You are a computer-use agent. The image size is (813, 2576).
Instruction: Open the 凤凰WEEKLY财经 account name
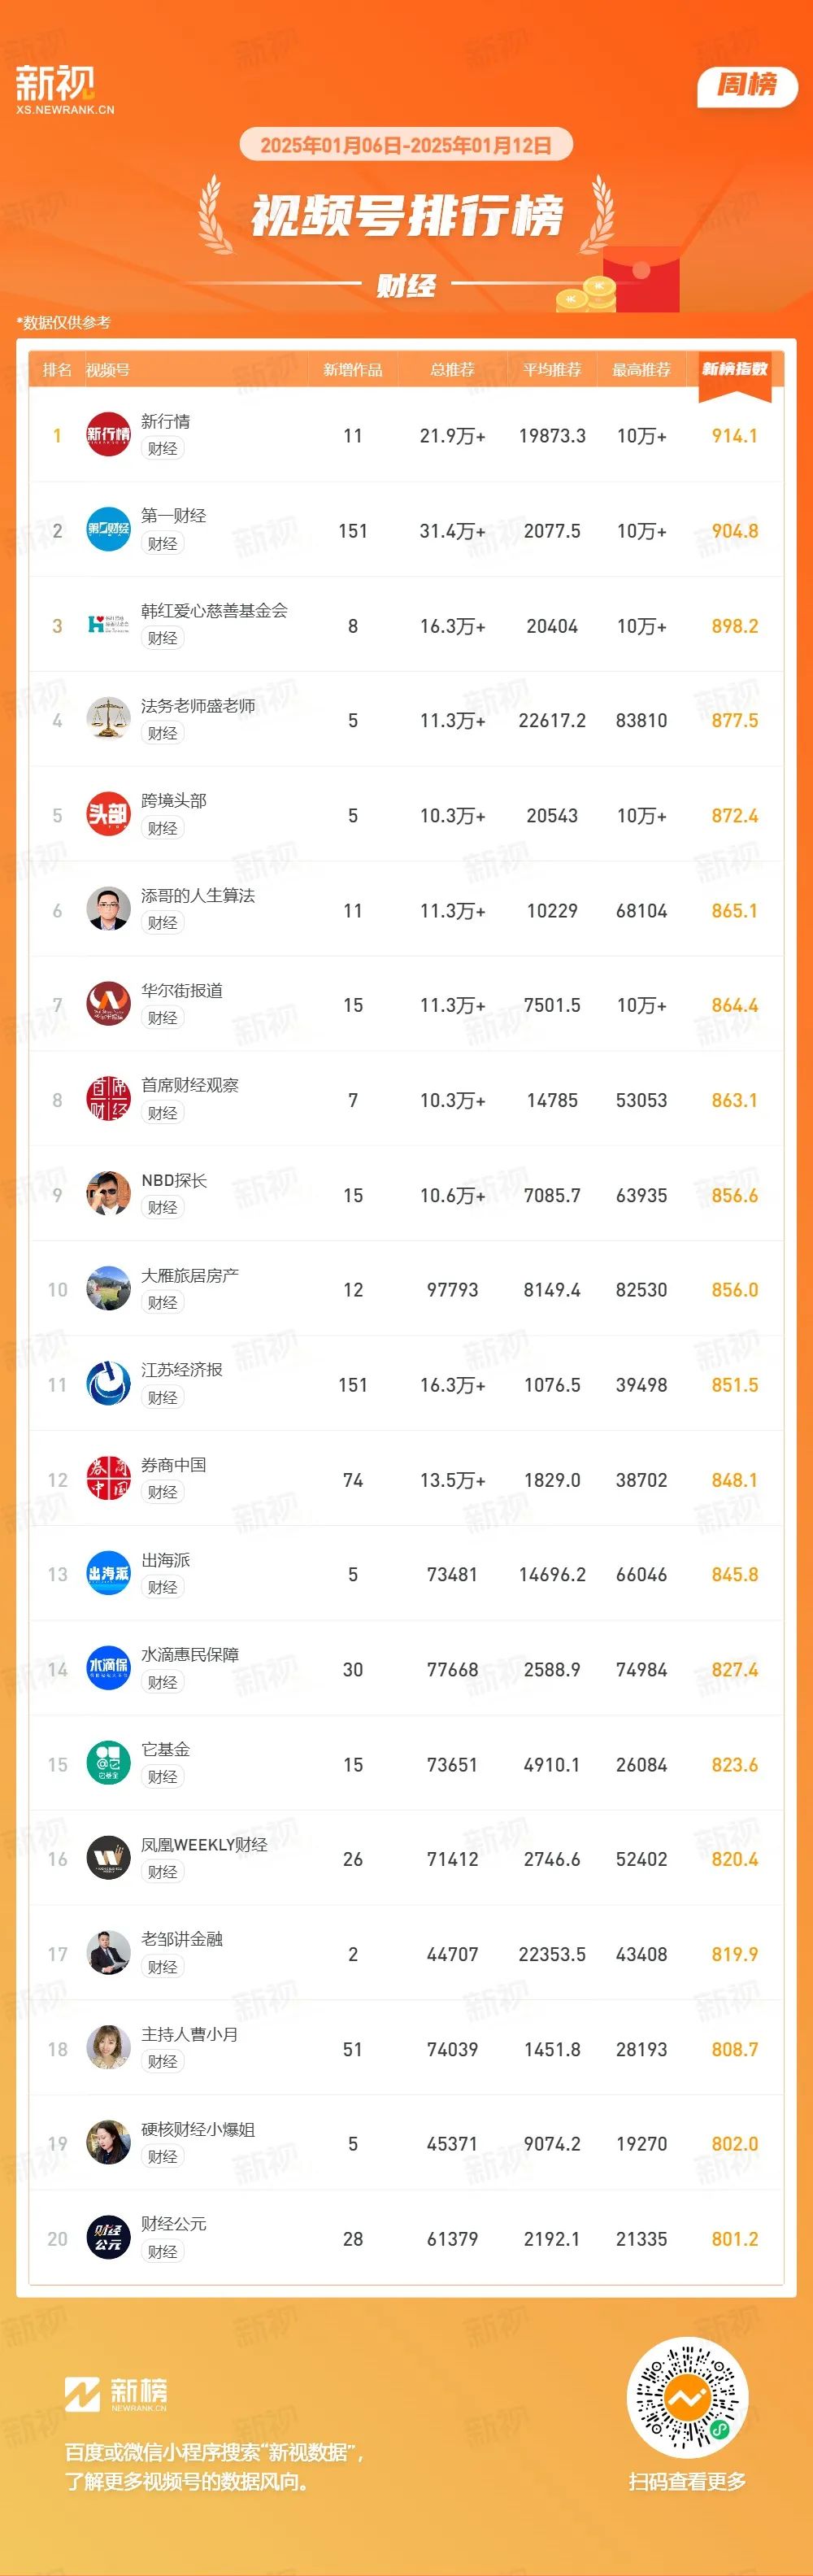point(204,1844)
